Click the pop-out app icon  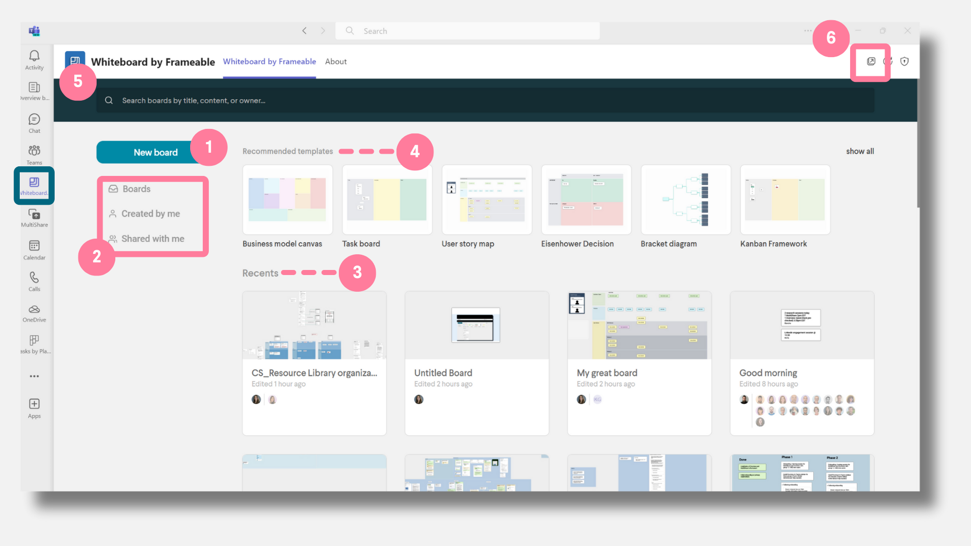coord(871,62)
